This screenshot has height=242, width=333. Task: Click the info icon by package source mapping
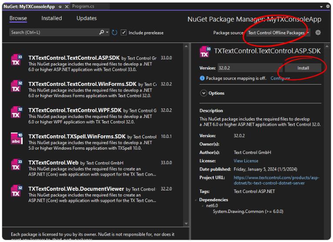point(202,78)
